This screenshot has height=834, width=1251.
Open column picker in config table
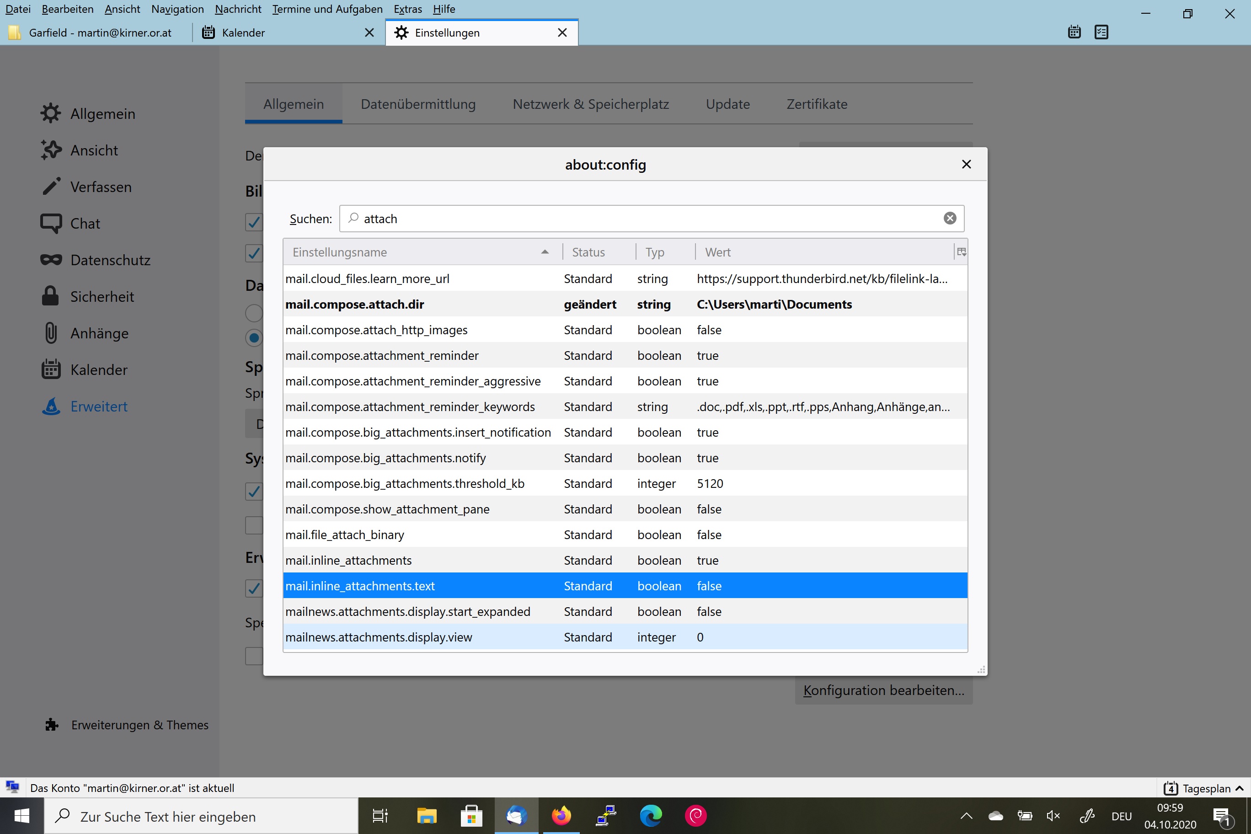pyautogui.click(x=961, y=252)
